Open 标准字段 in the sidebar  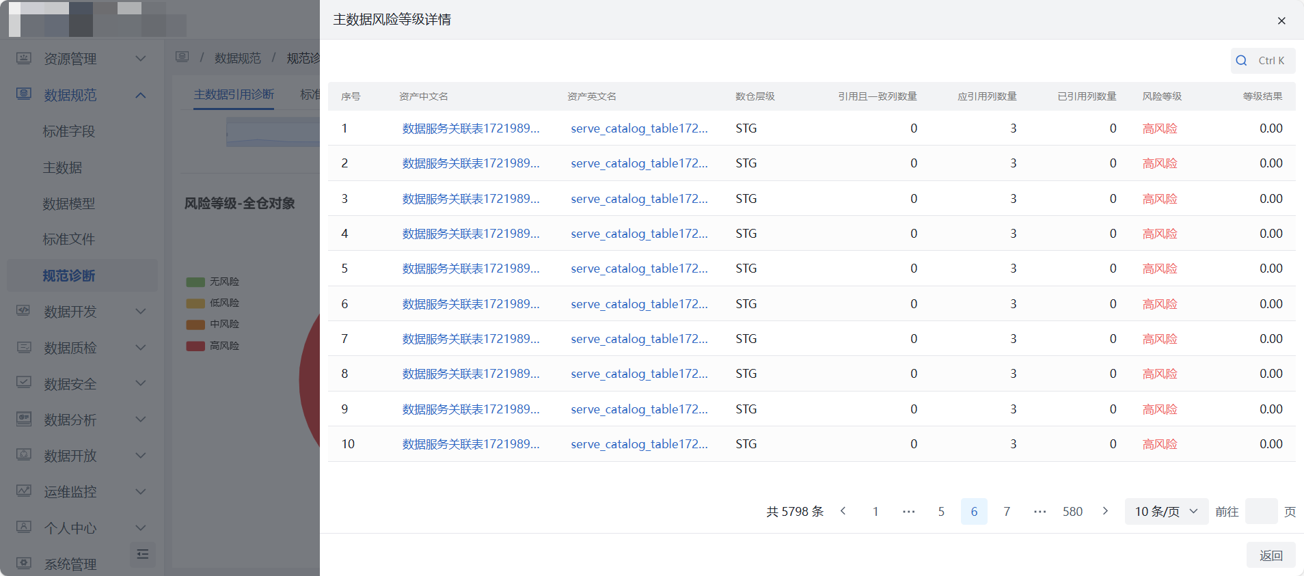click(69, 131)
